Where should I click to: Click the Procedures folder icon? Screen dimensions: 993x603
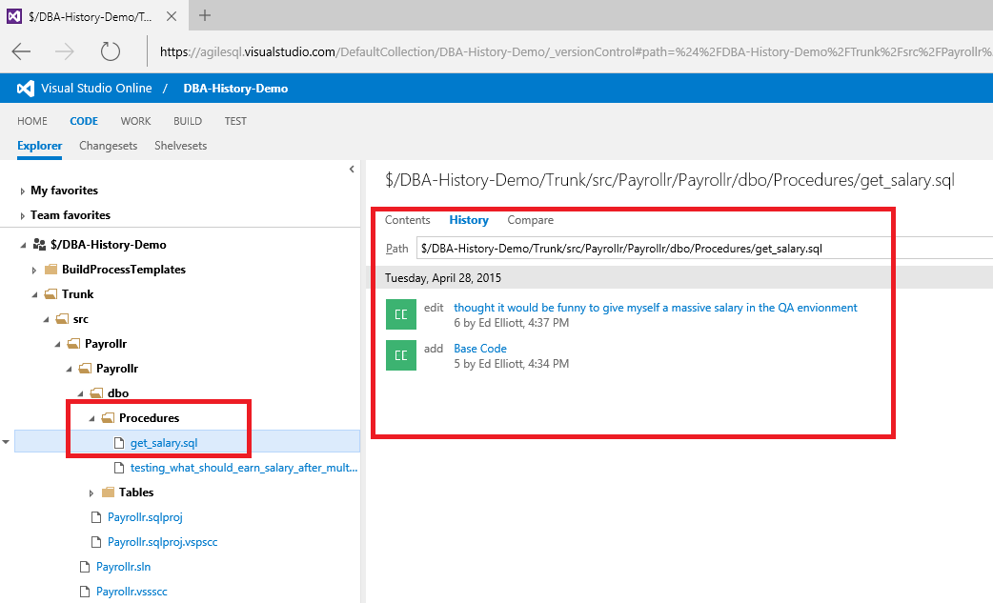point(108,417)
